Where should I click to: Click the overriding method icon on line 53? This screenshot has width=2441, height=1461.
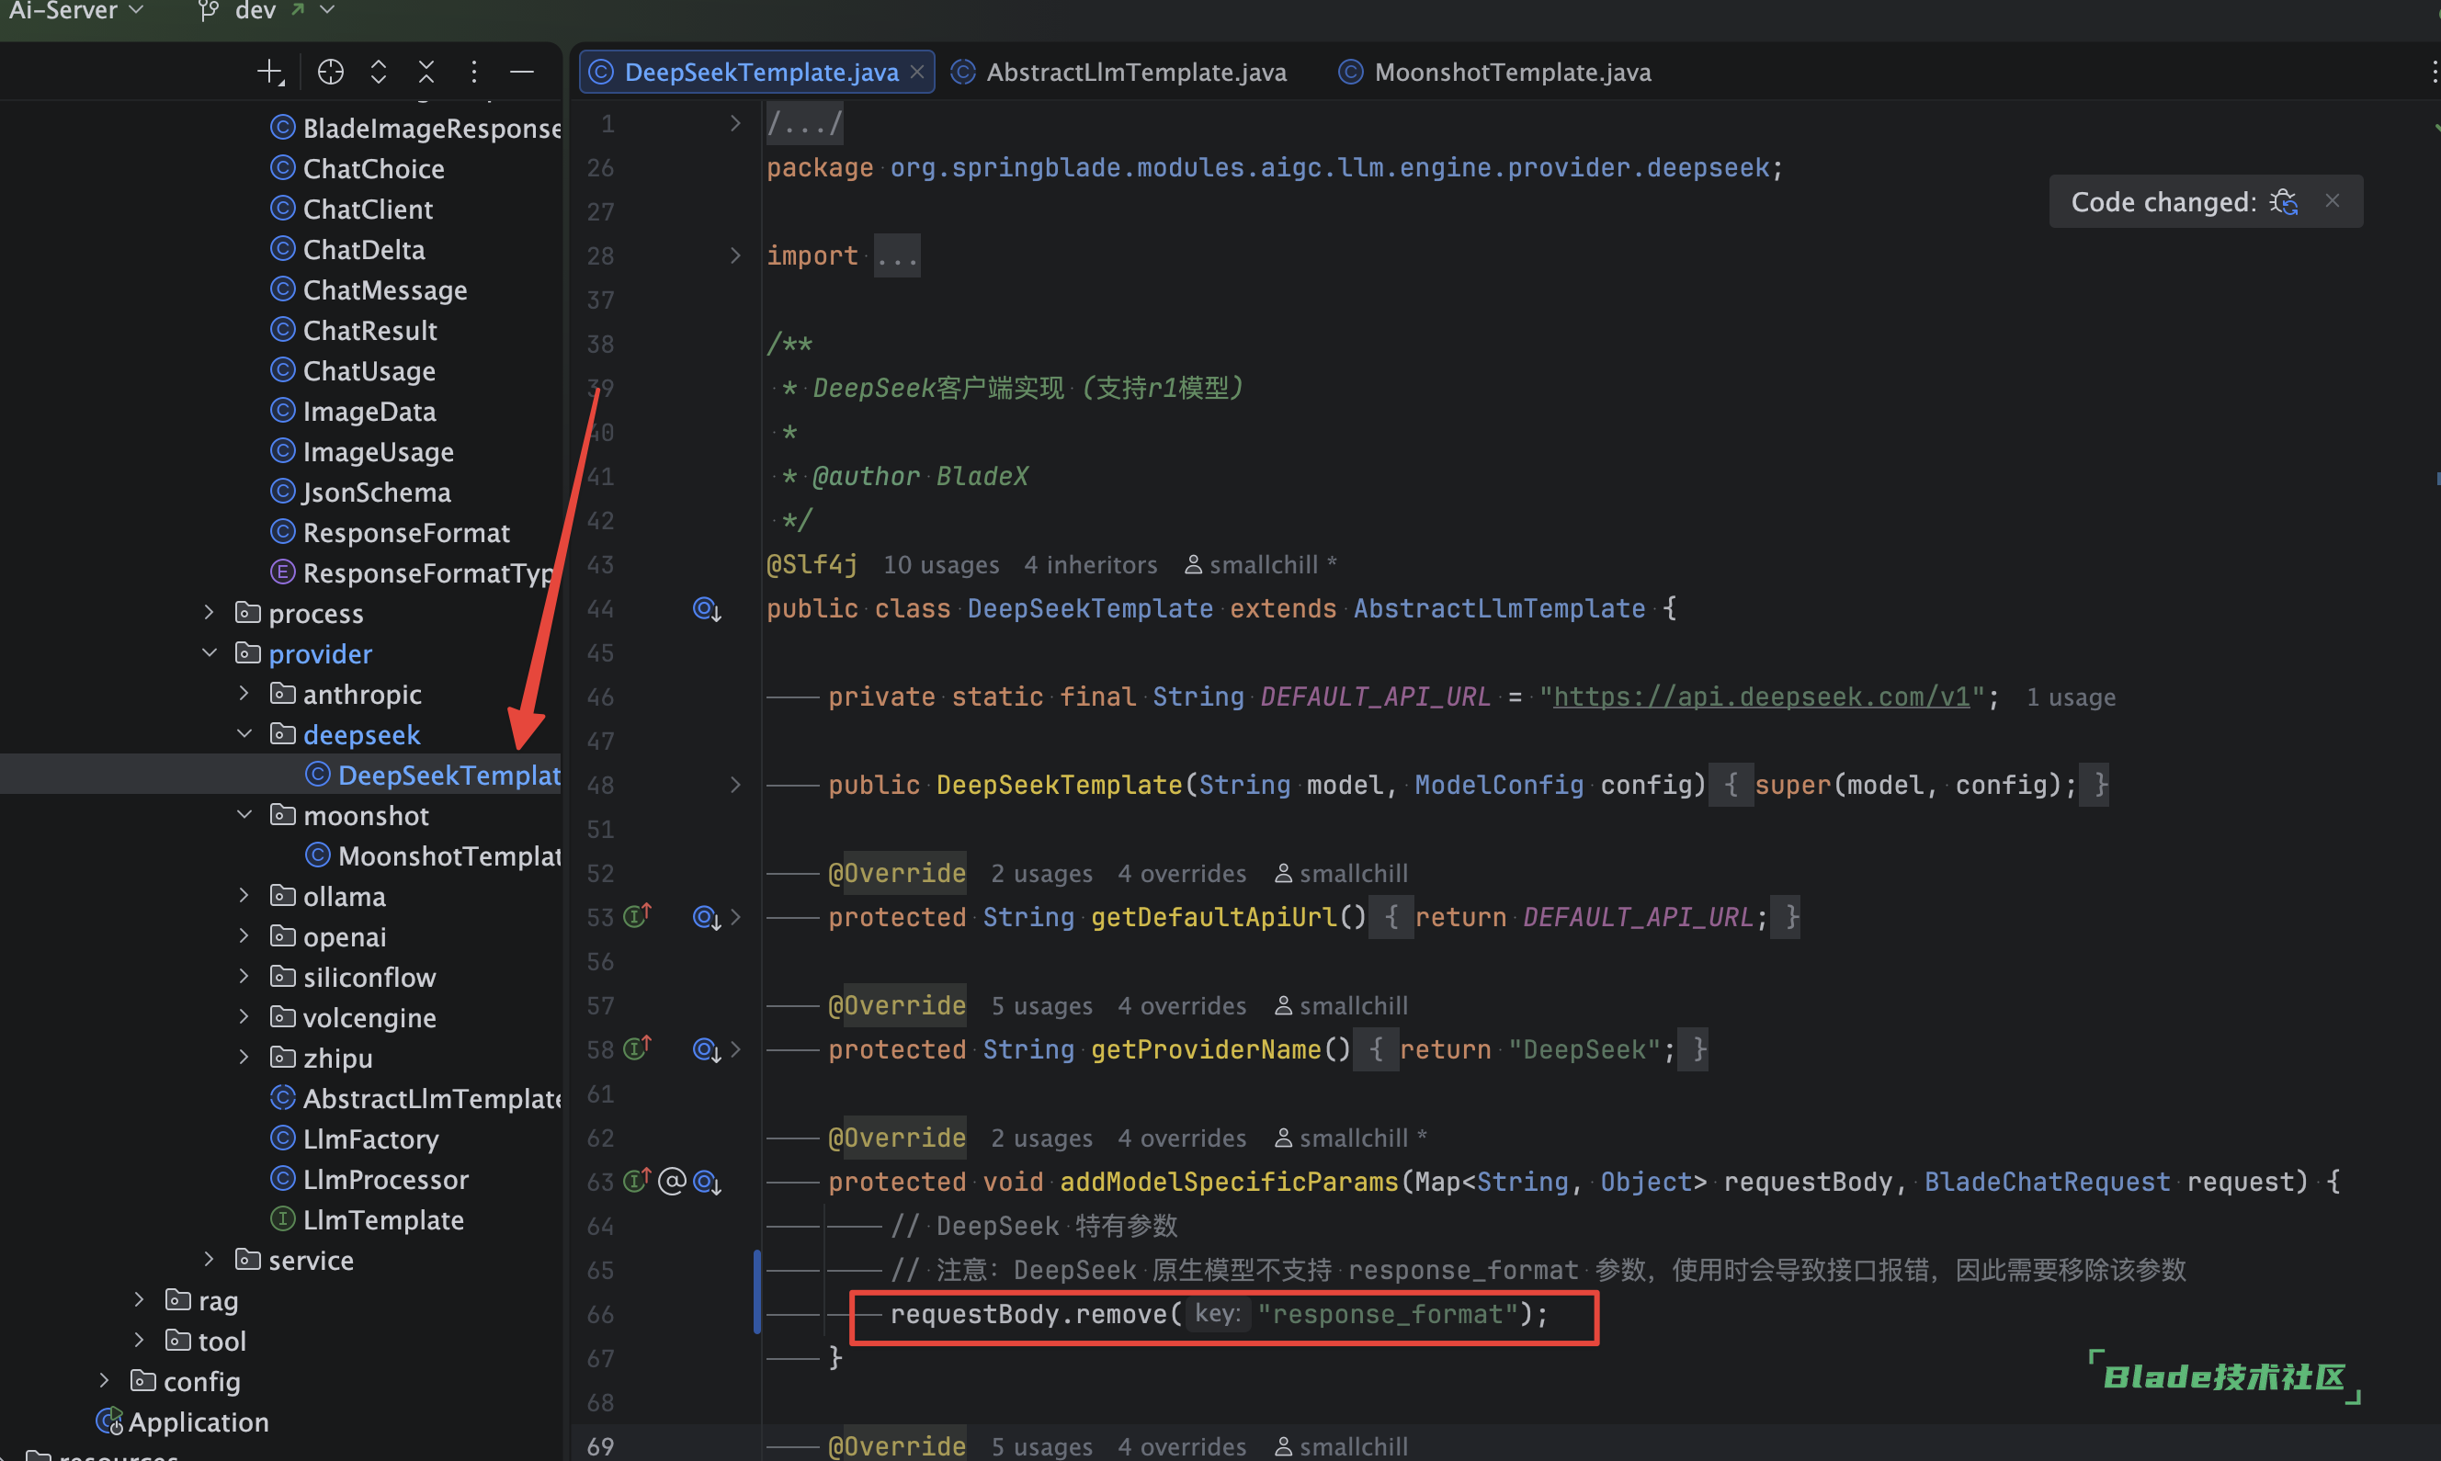[637, 917]
